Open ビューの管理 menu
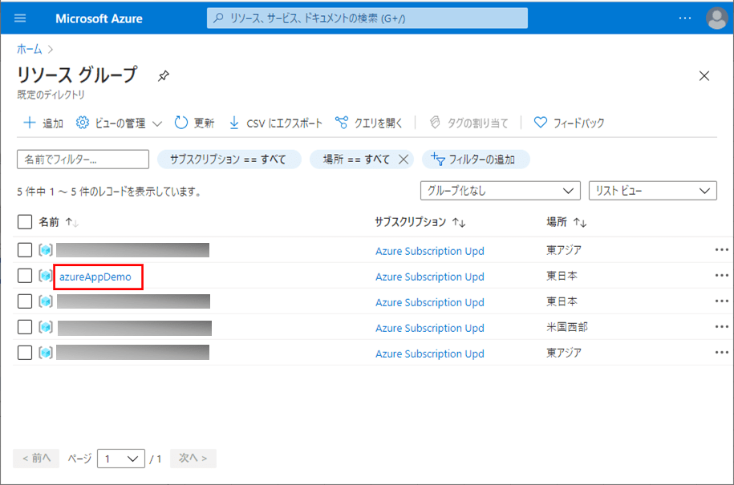The height and width of the screenshot is (485, 734). (x=118, y=123)
